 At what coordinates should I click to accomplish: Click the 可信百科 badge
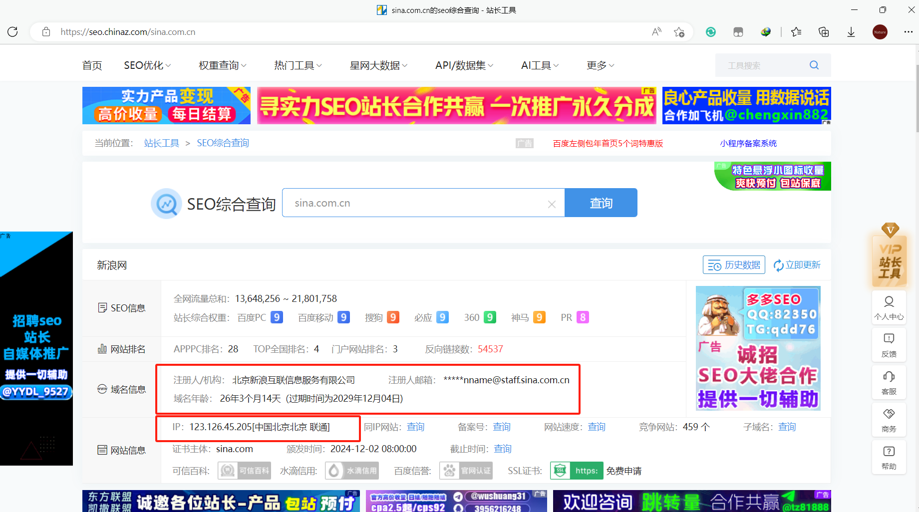pyautogui.click(x=245, y=471)
